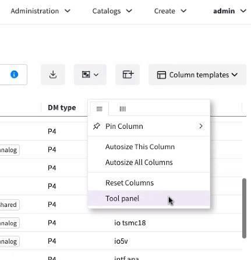Open the Catalogs menu
251x260 pixels.
pyautogui.click(x=112, y=11)
